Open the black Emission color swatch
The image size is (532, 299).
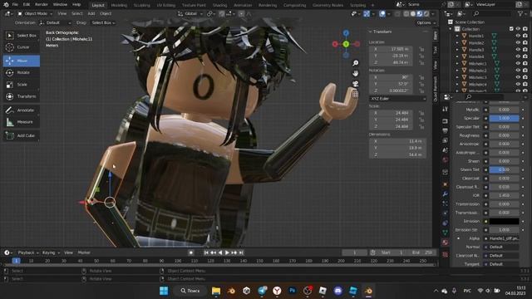coord(505,221)
